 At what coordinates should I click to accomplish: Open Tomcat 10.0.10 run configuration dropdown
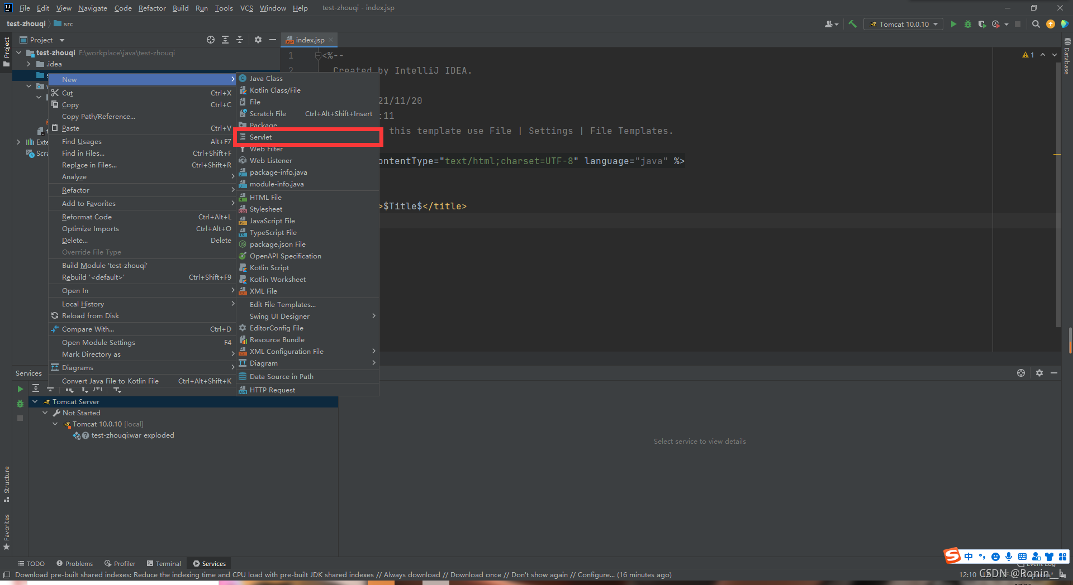tap(903, 24)
